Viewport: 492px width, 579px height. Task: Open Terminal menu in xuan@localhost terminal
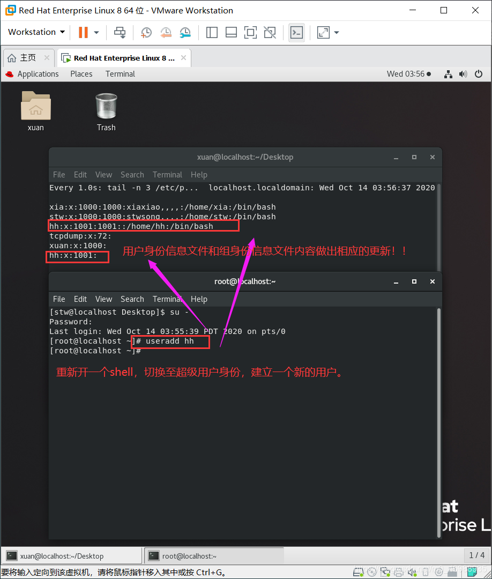tap(168, 175)
